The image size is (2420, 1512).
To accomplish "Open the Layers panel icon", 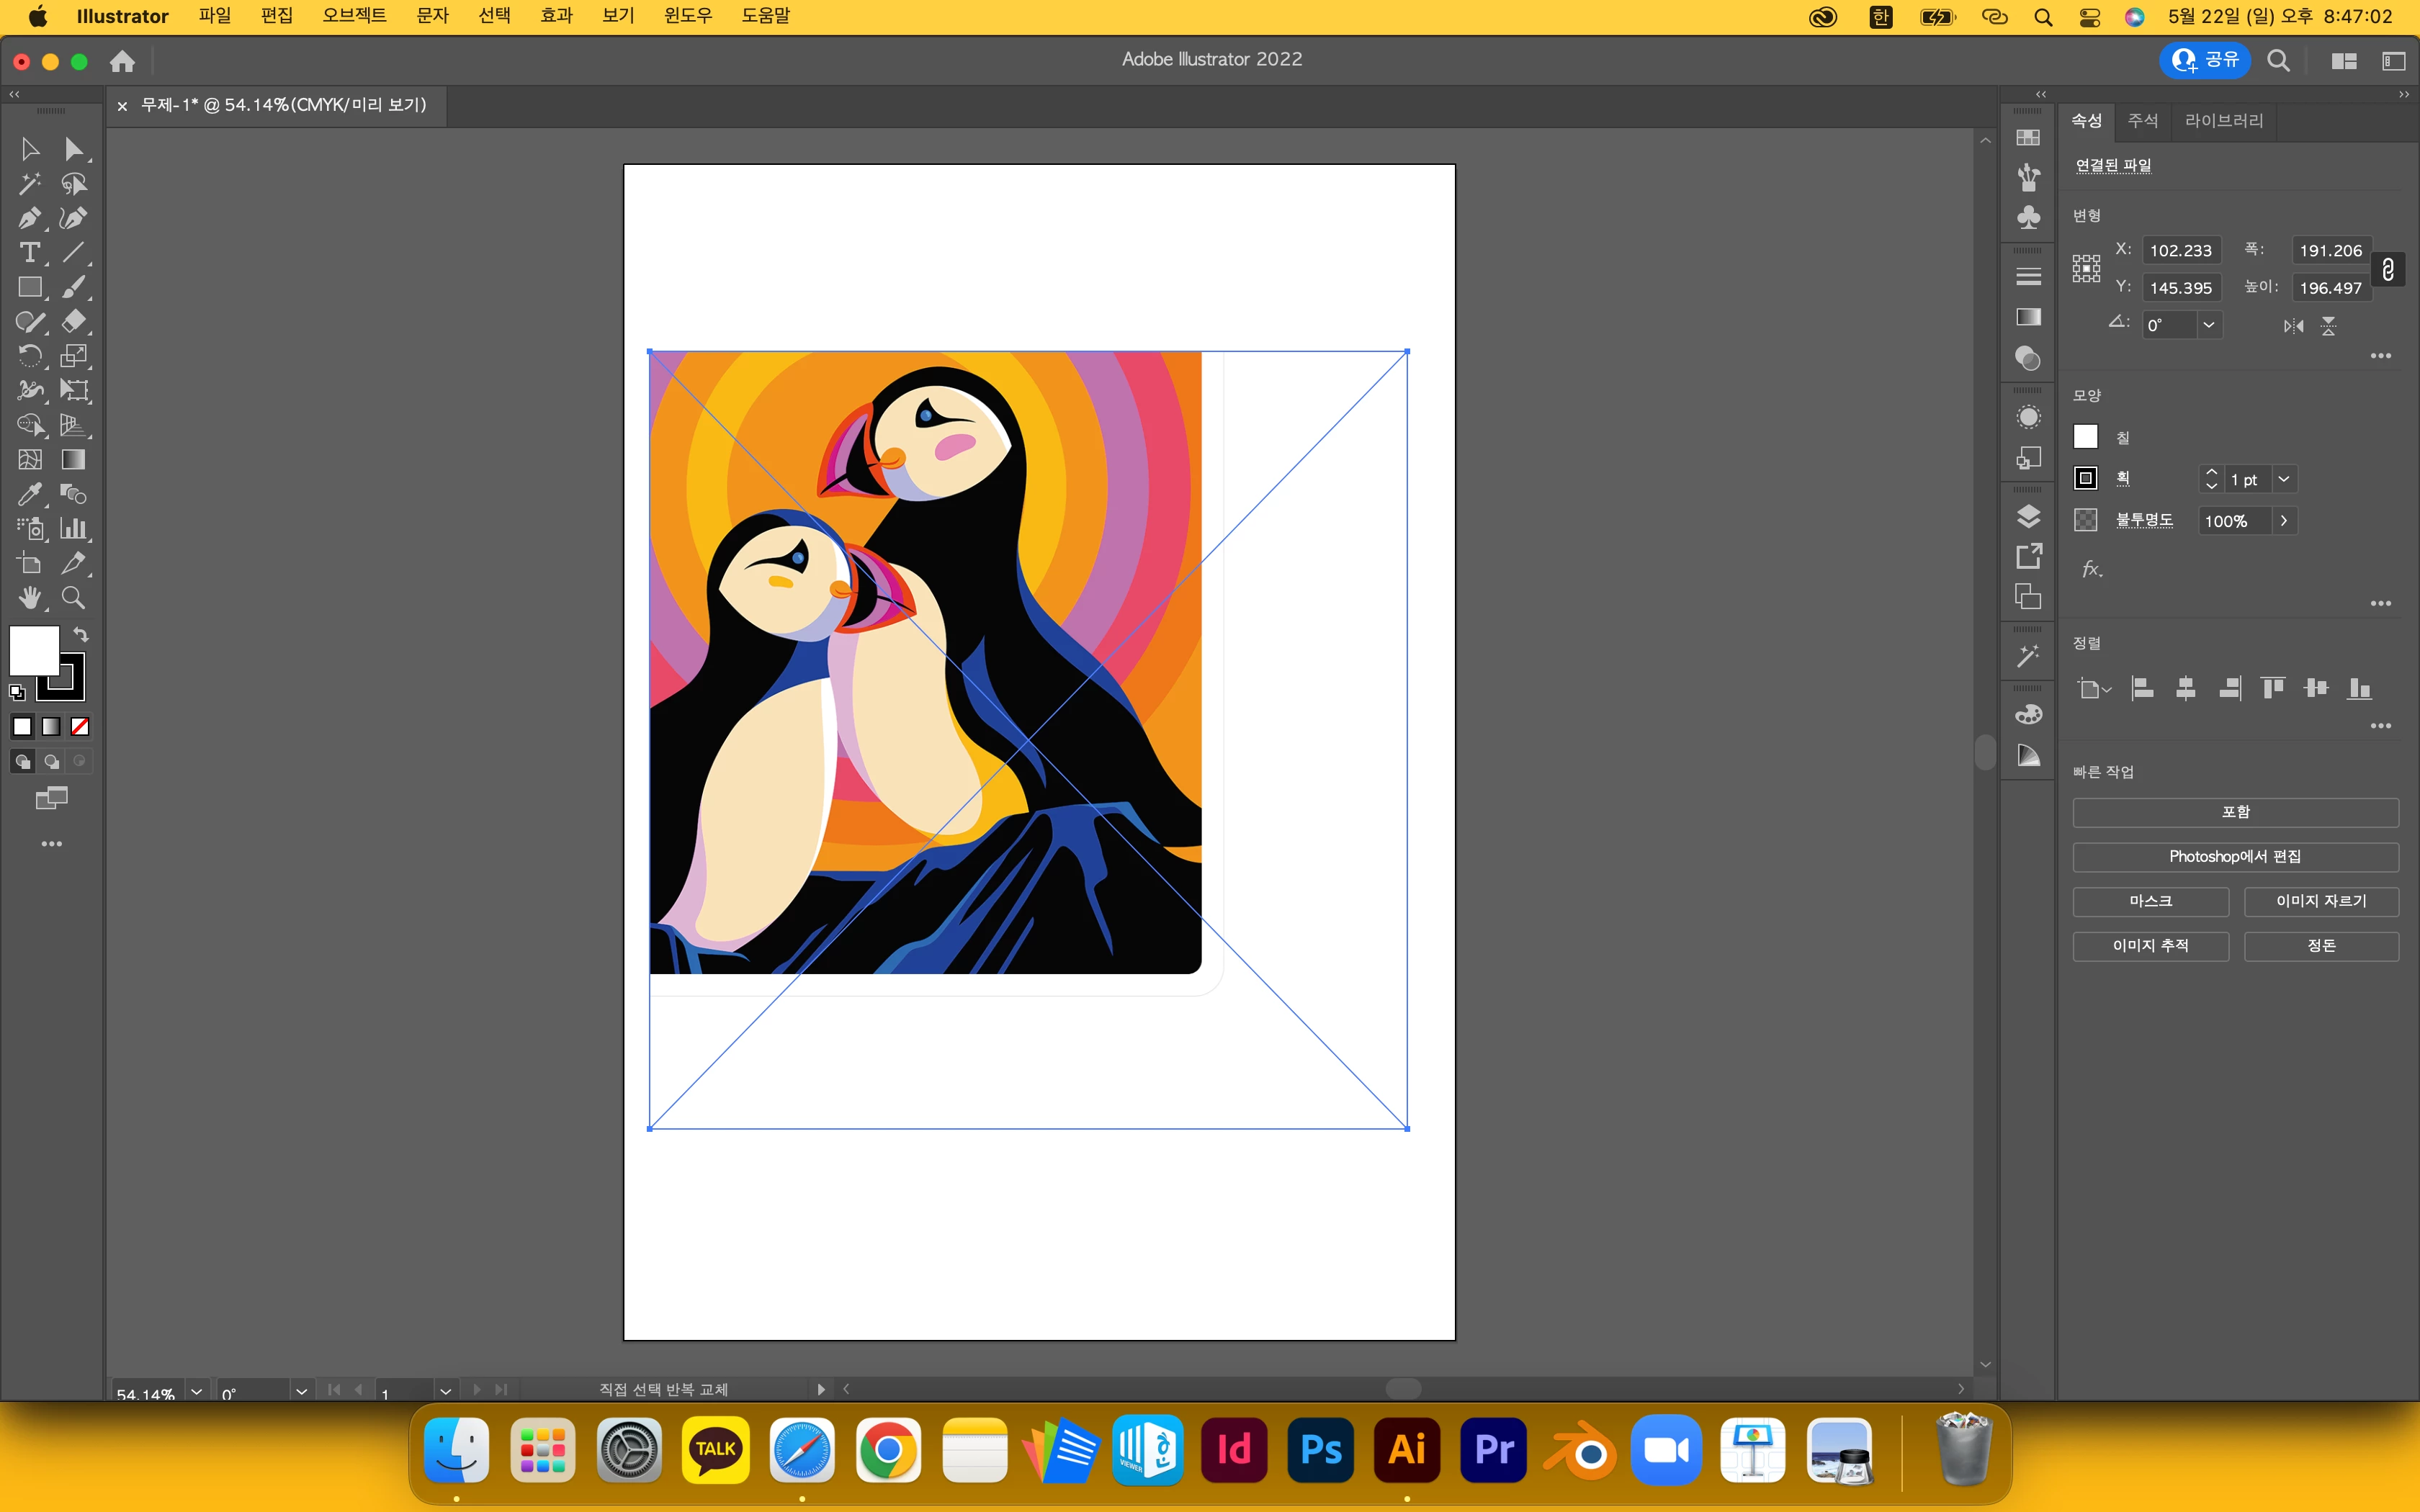I will coord(2028,516).
